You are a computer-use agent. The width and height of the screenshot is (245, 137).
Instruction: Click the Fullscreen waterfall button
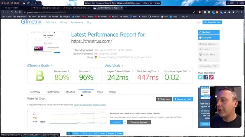tap(164, 99)
